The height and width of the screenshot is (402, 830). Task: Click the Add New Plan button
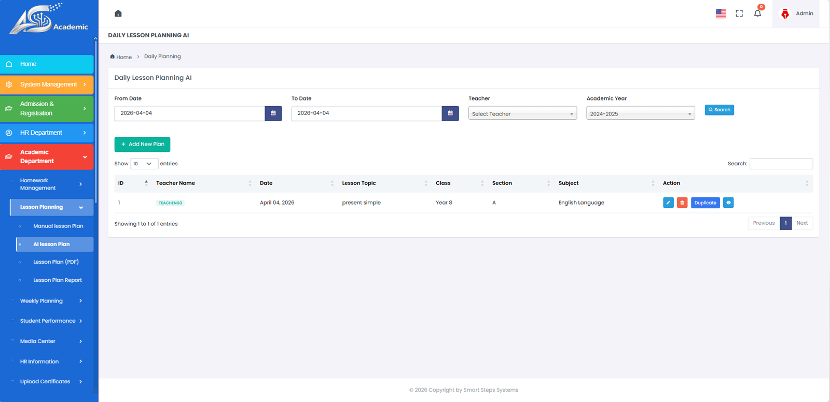point(142,145)
